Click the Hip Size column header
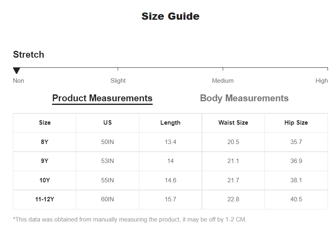Screen dimensions: 334x236 point(296,123)
